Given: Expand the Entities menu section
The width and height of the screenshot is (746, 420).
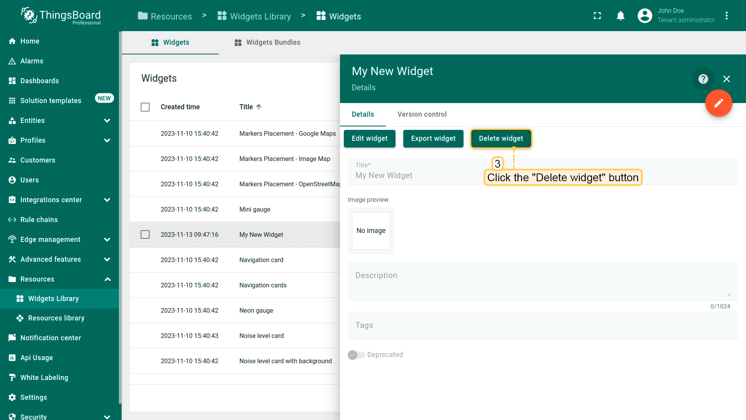Looking at the screenshot, I should (x=107, y=121).
